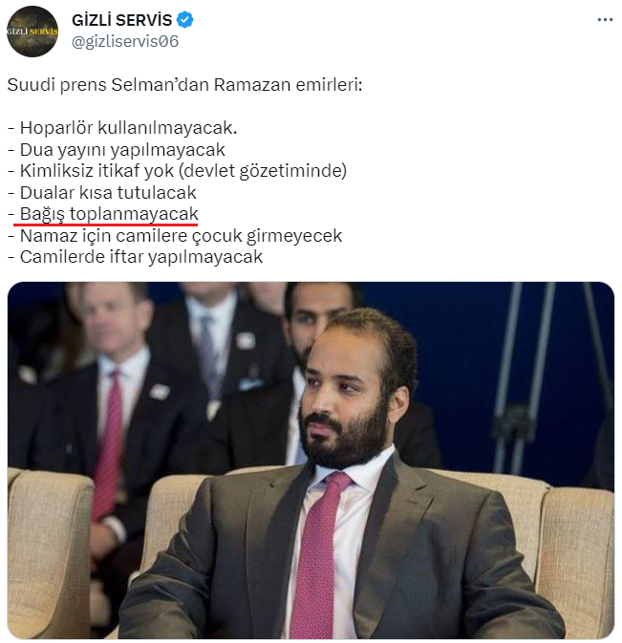The image size is (622, 643).
Task: Click the '(devlet gözetiminde)' parenthetical text
Action: point(263,171)
